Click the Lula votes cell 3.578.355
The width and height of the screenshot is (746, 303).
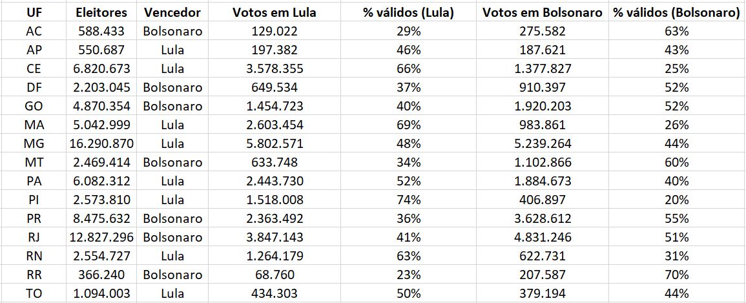pos(275,68)
